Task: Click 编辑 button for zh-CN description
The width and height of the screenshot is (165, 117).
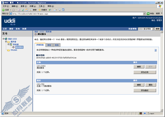Action: tap(139, 85)
